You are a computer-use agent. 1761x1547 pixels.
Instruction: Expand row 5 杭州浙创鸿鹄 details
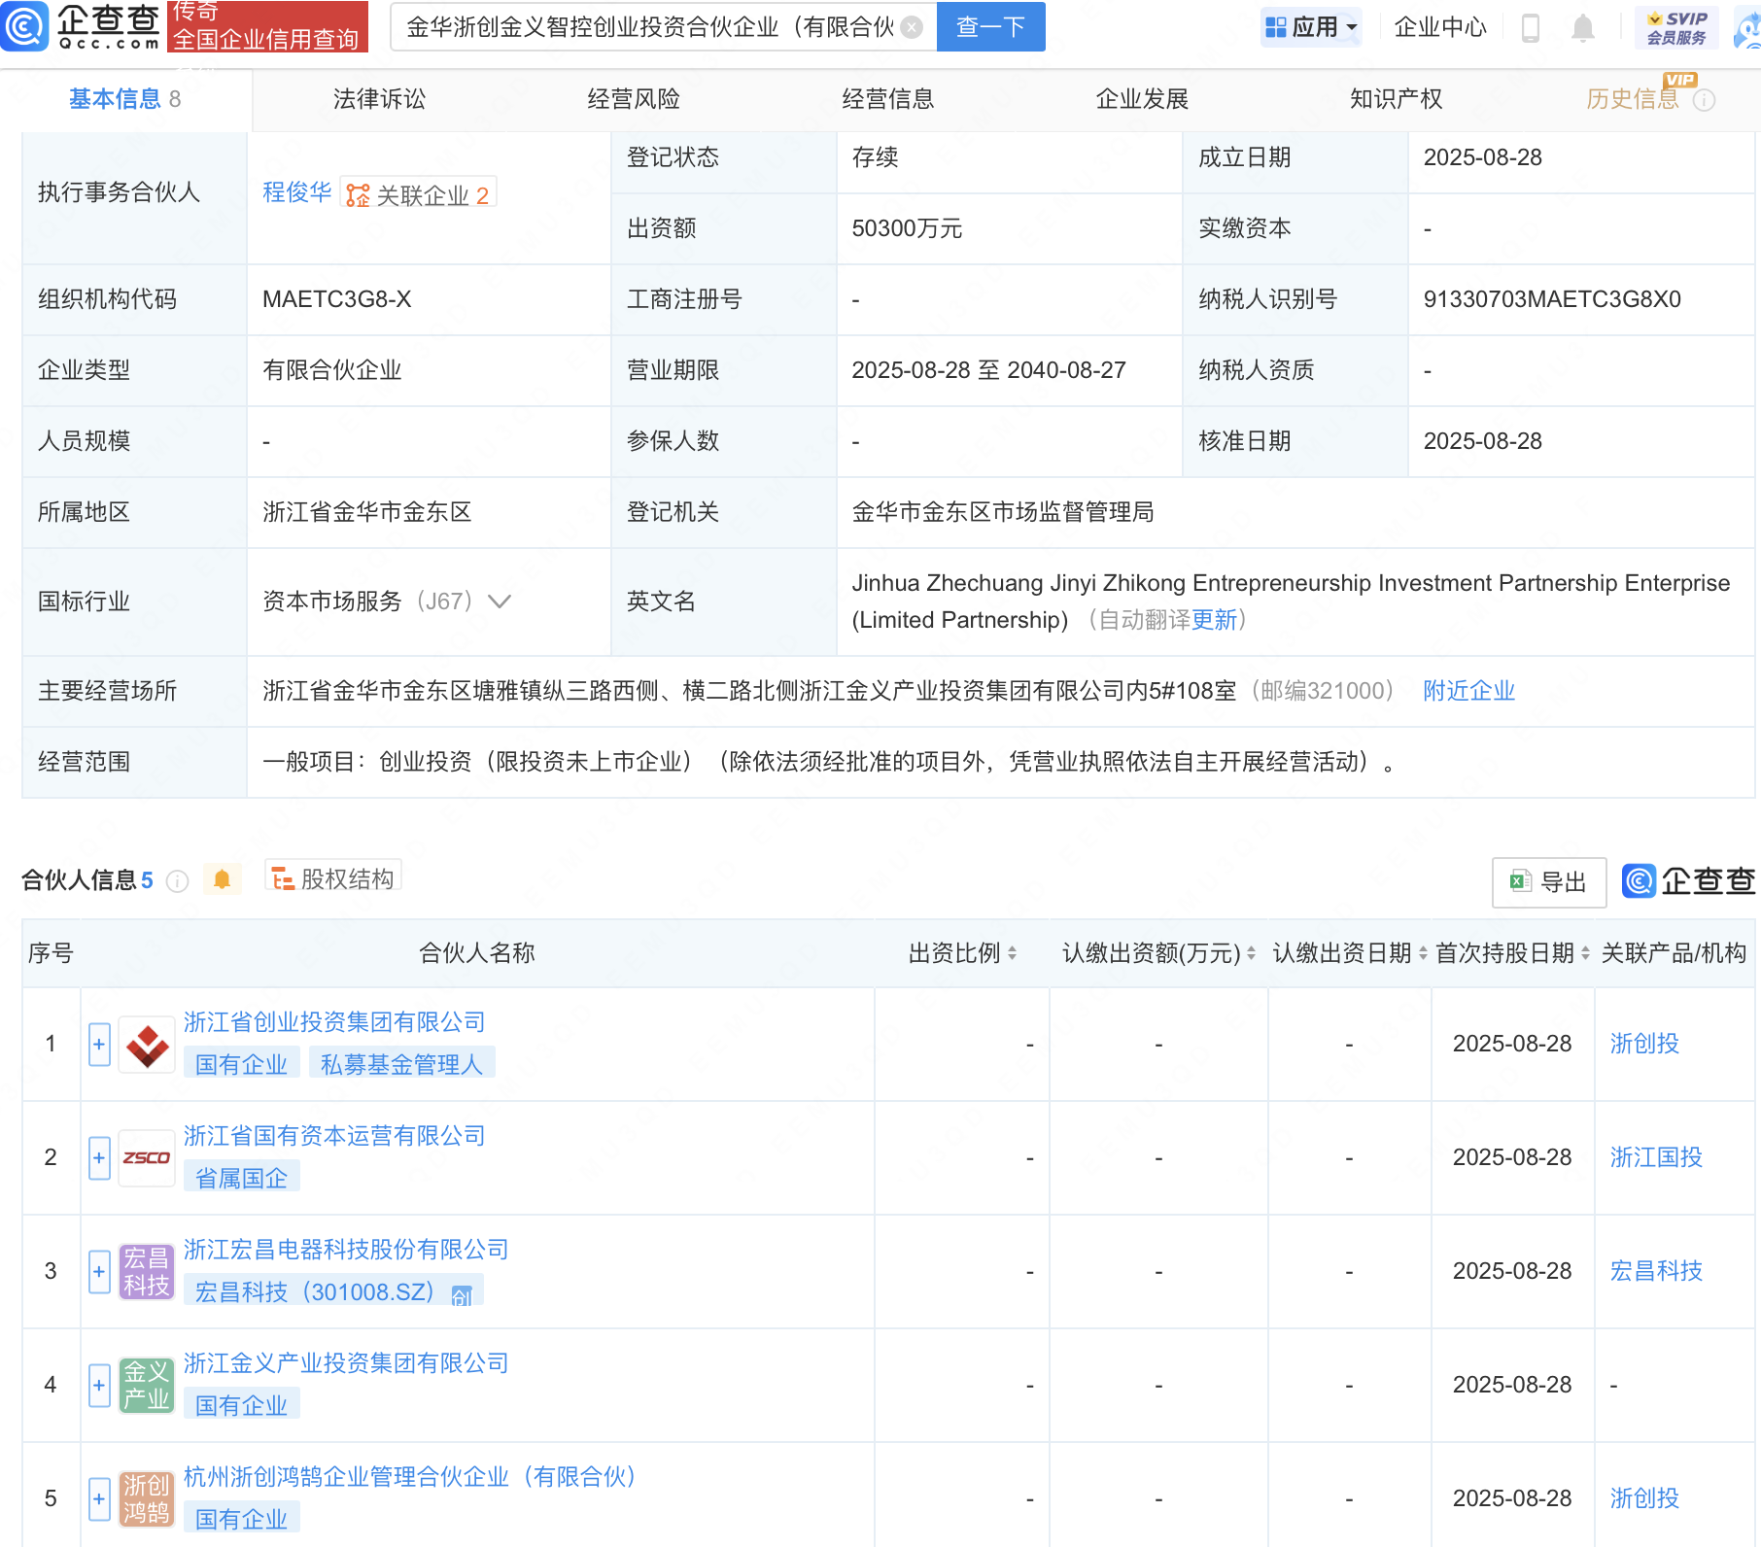tap(99, 1499)
